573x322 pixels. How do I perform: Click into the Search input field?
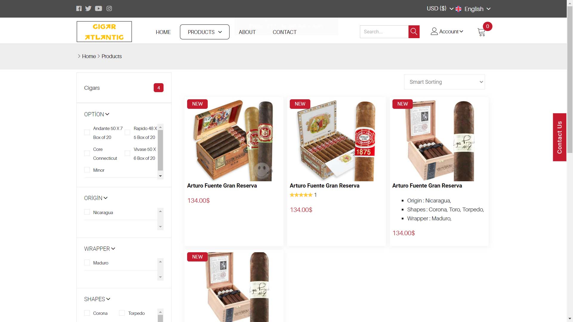point(384,32)
